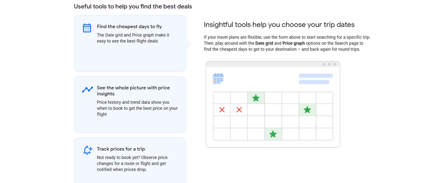The width and height of the screenshot is (448, 183).
Task: Open the 'Track prices for a trip' card
Action: pyautogui.click(x=130, y=159)
